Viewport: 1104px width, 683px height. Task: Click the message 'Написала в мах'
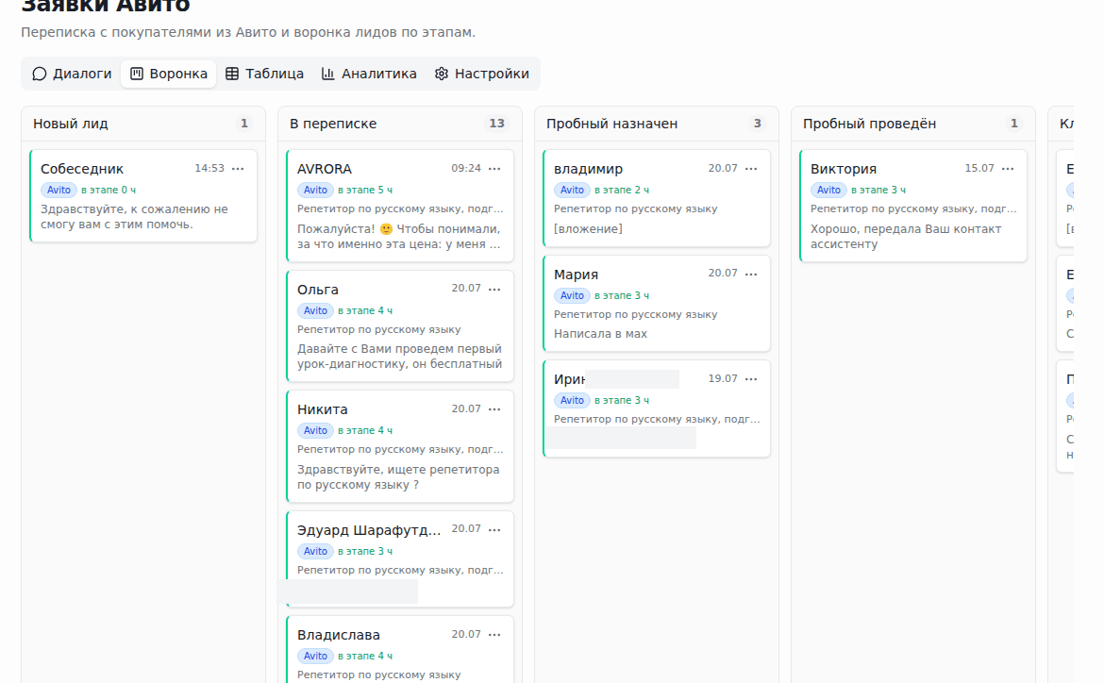pyautogui.click(x=600, y=334)
